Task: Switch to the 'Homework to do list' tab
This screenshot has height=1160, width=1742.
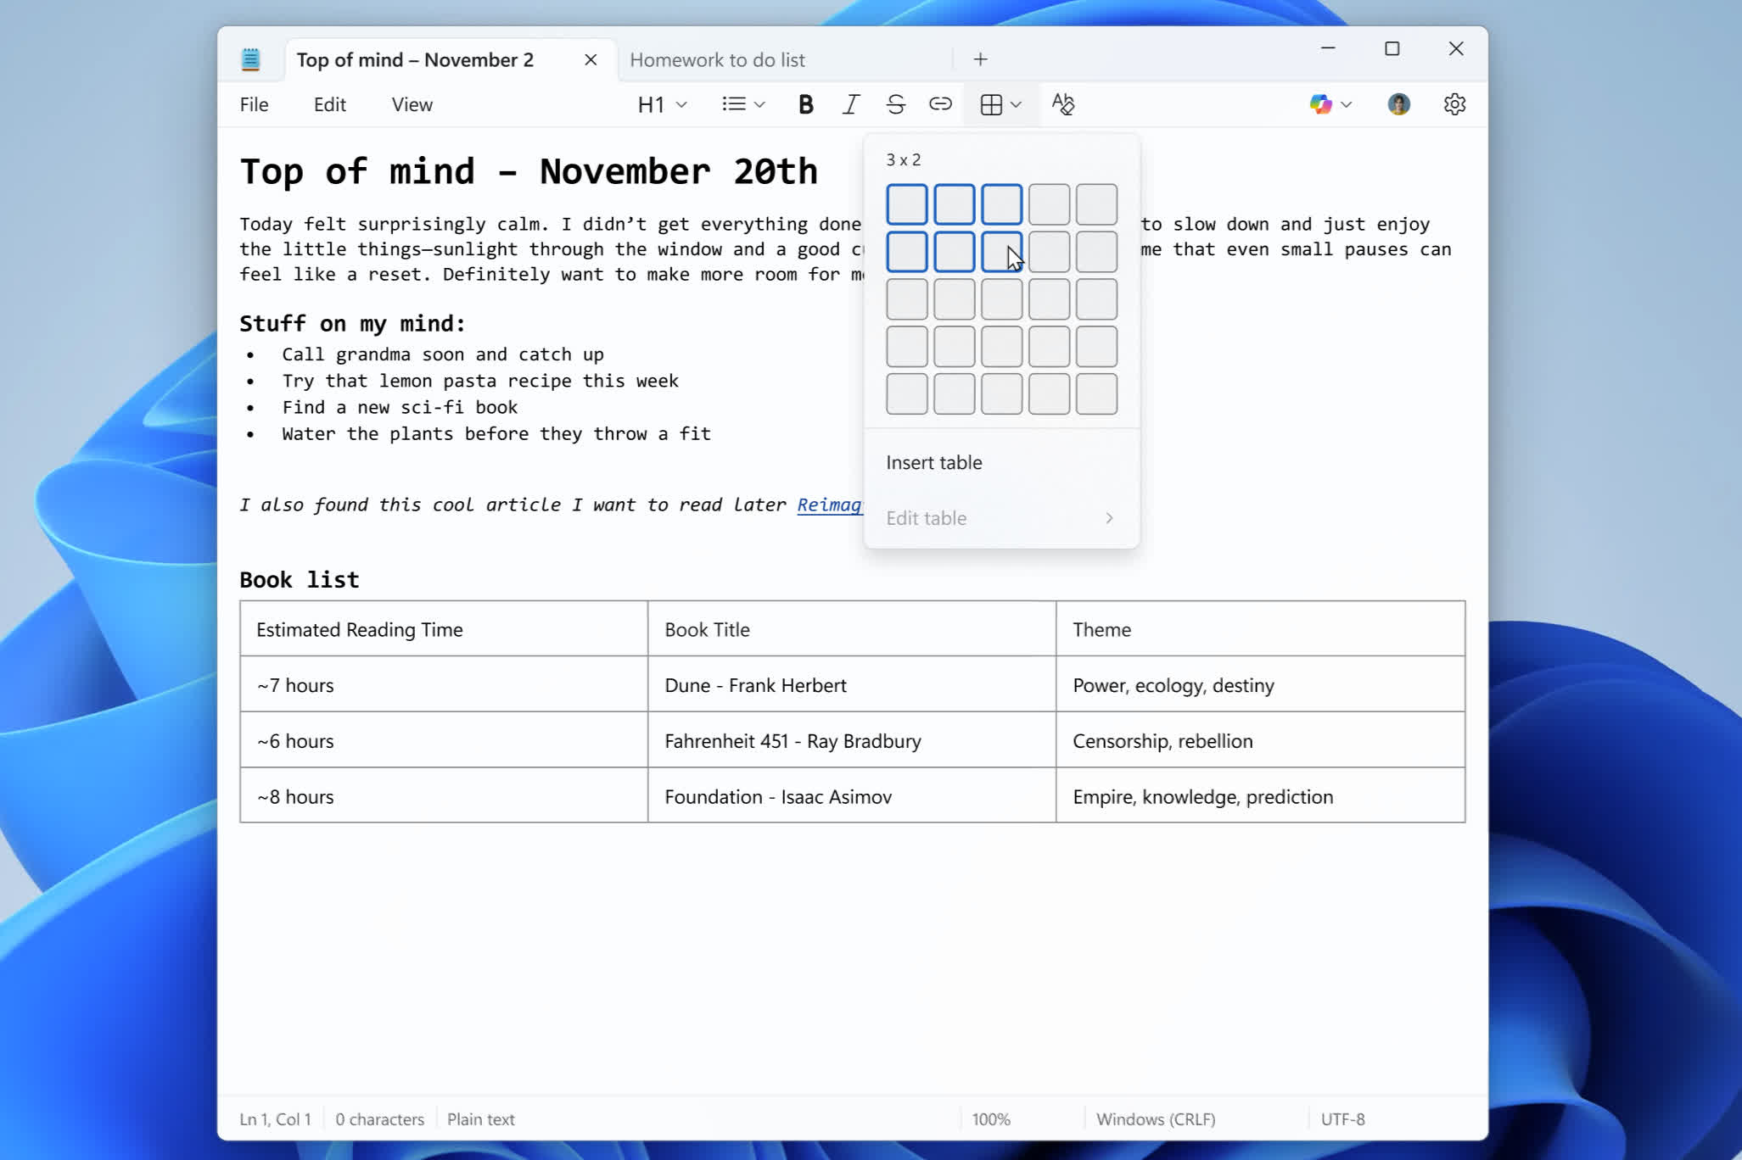Action: (x=717, y=59)
